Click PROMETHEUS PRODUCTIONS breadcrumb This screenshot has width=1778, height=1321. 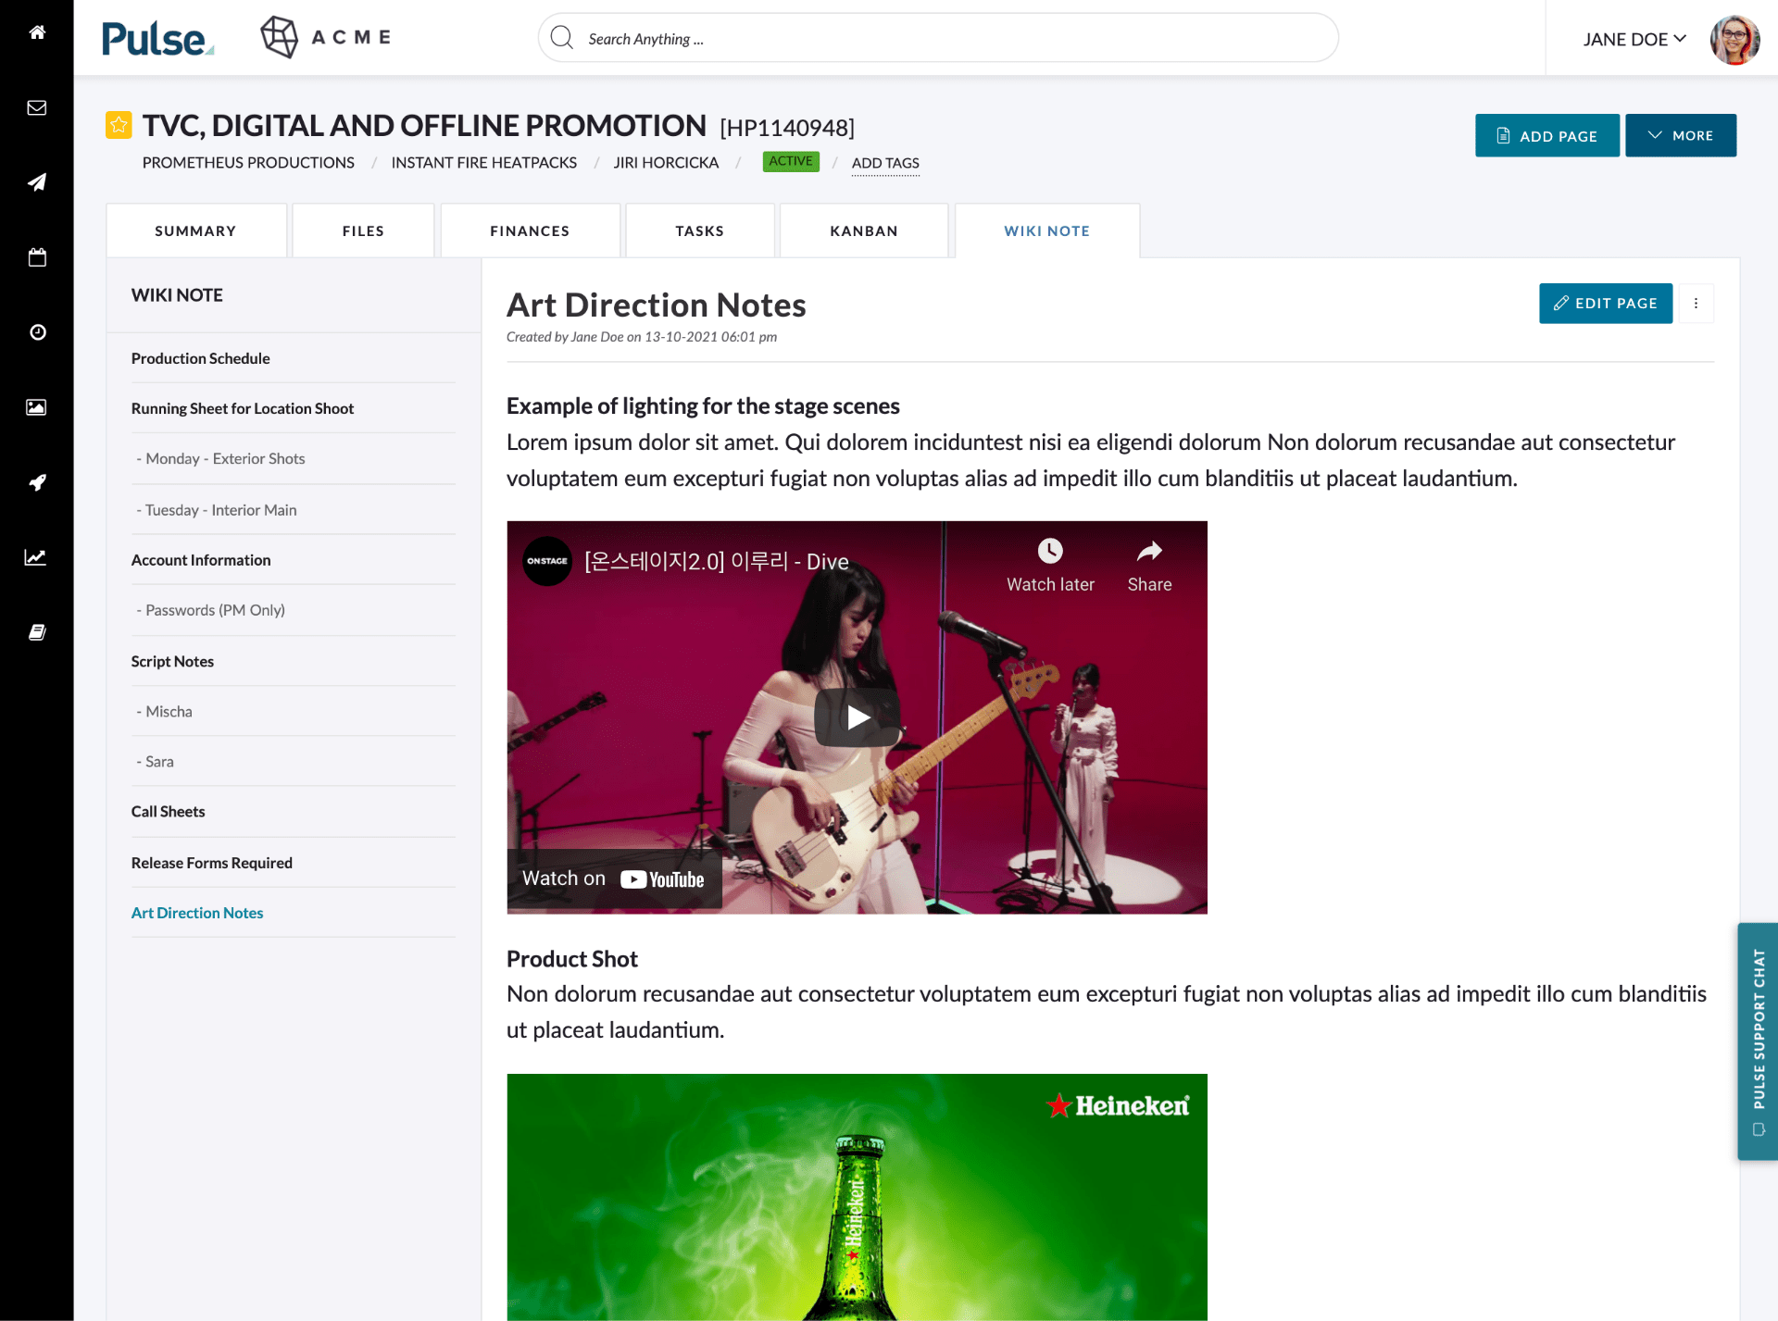248,162
